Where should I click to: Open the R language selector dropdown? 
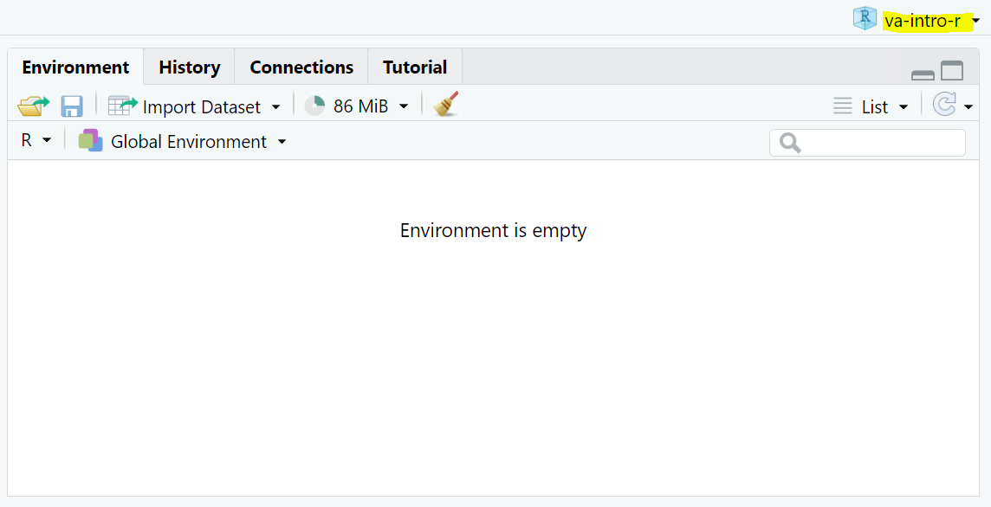[x=36, y=140]
